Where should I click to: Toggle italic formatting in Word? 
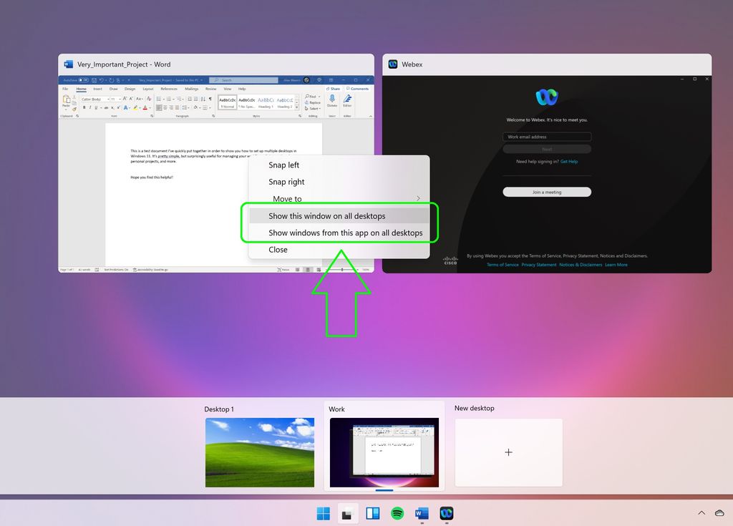click(90, 106)
